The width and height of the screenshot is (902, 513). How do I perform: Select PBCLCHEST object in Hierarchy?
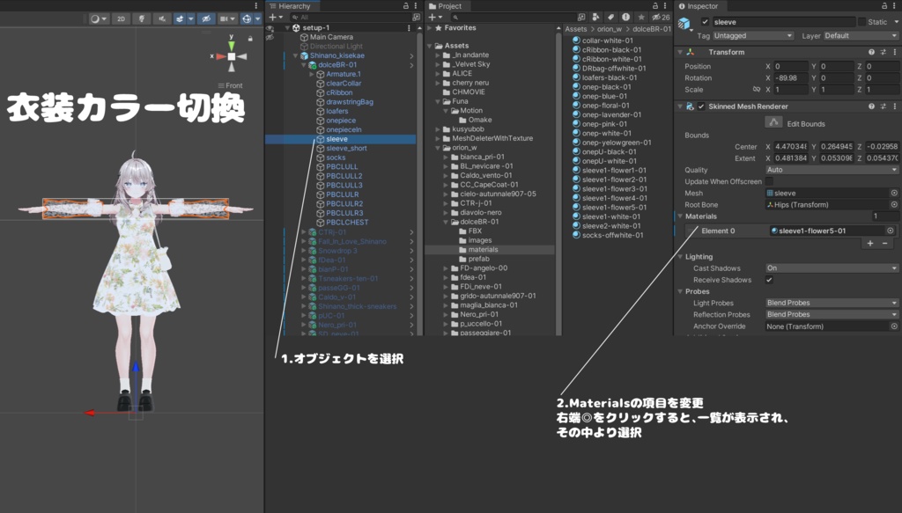click(347, 223)
